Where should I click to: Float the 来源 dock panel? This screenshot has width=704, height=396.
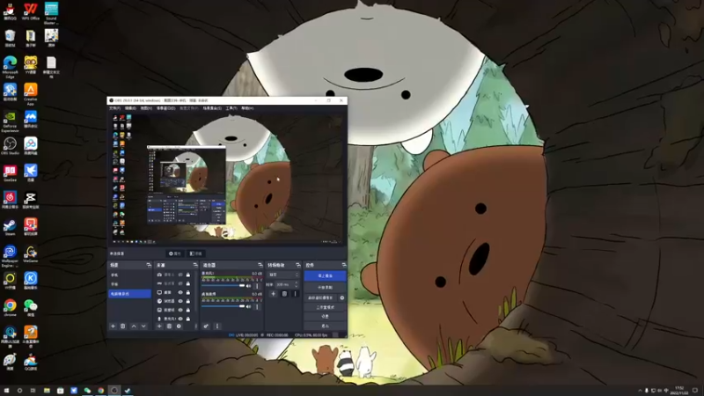(194, 266)
